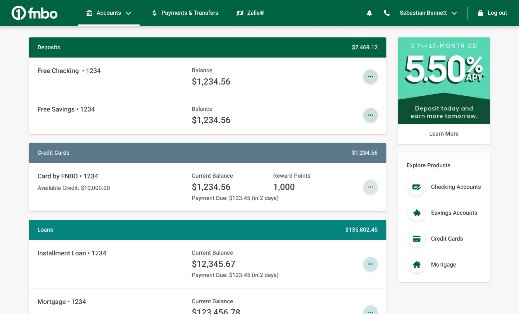Click Available Credit: $10,000.00 text
519x314 pixels.
[74, 188]
